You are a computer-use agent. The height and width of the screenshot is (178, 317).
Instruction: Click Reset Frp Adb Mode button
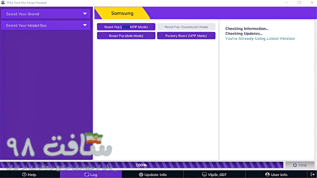coord(126,36)
